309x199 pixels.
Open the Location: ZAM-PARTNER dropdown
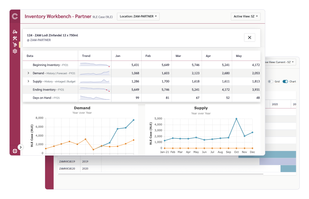[x=138, y=16]
